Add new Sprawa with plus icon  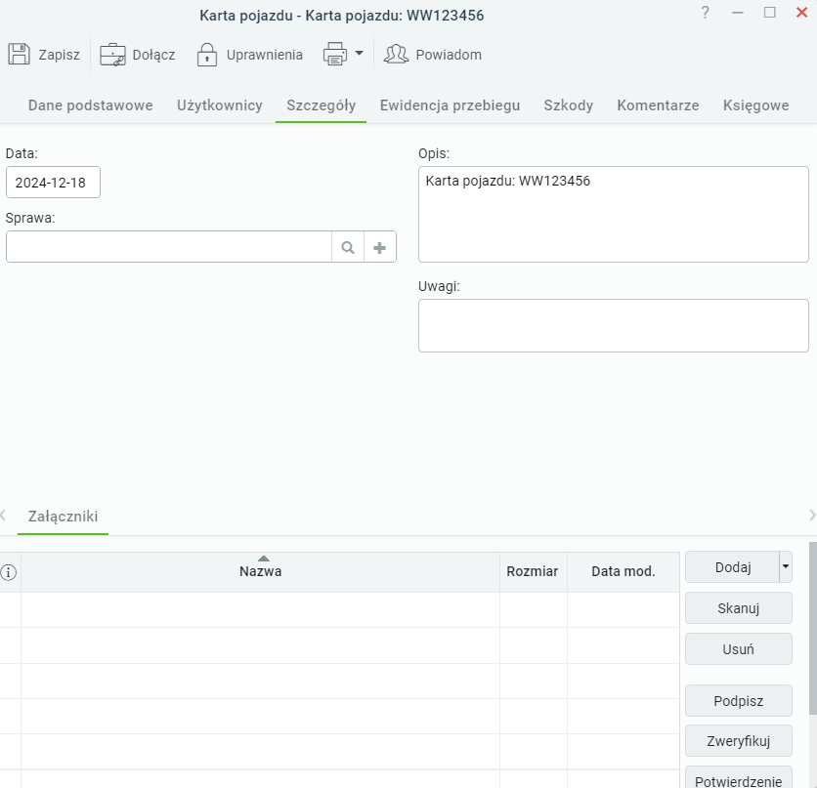coord(380,247)
